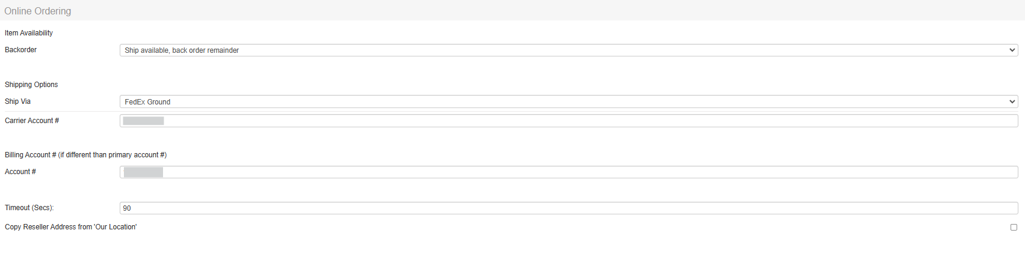Click the greyed-out carrier account number value
The image size is (1025, 254).
click(143, 121)
